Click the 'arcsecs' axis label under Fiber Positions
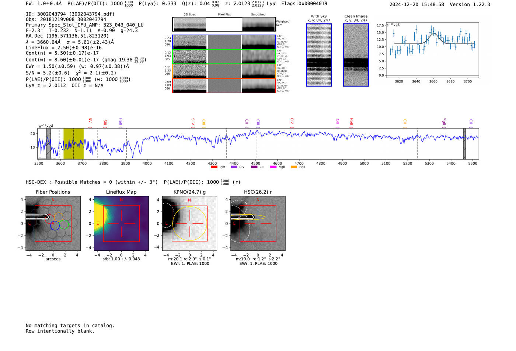This screenshot has width=516, height=351. tap(53, 259)
